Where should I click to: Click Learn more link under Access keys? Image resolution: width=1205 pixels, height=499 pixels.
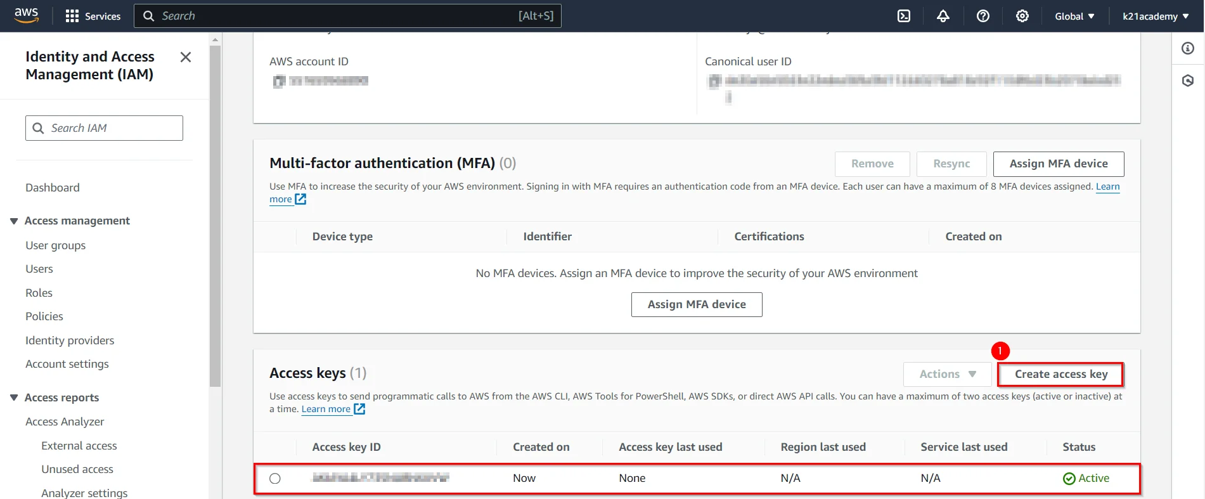pyautogui.click(x=326, y=409)
